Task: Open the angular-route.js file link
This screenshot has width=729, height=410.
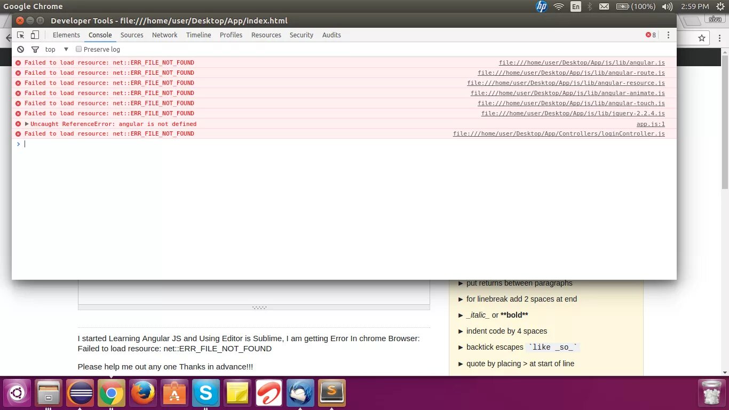Action: point(571,73)
